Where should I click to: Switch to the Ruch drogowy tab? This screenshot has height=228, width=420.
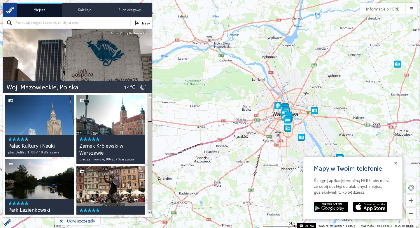pos(129,10)
